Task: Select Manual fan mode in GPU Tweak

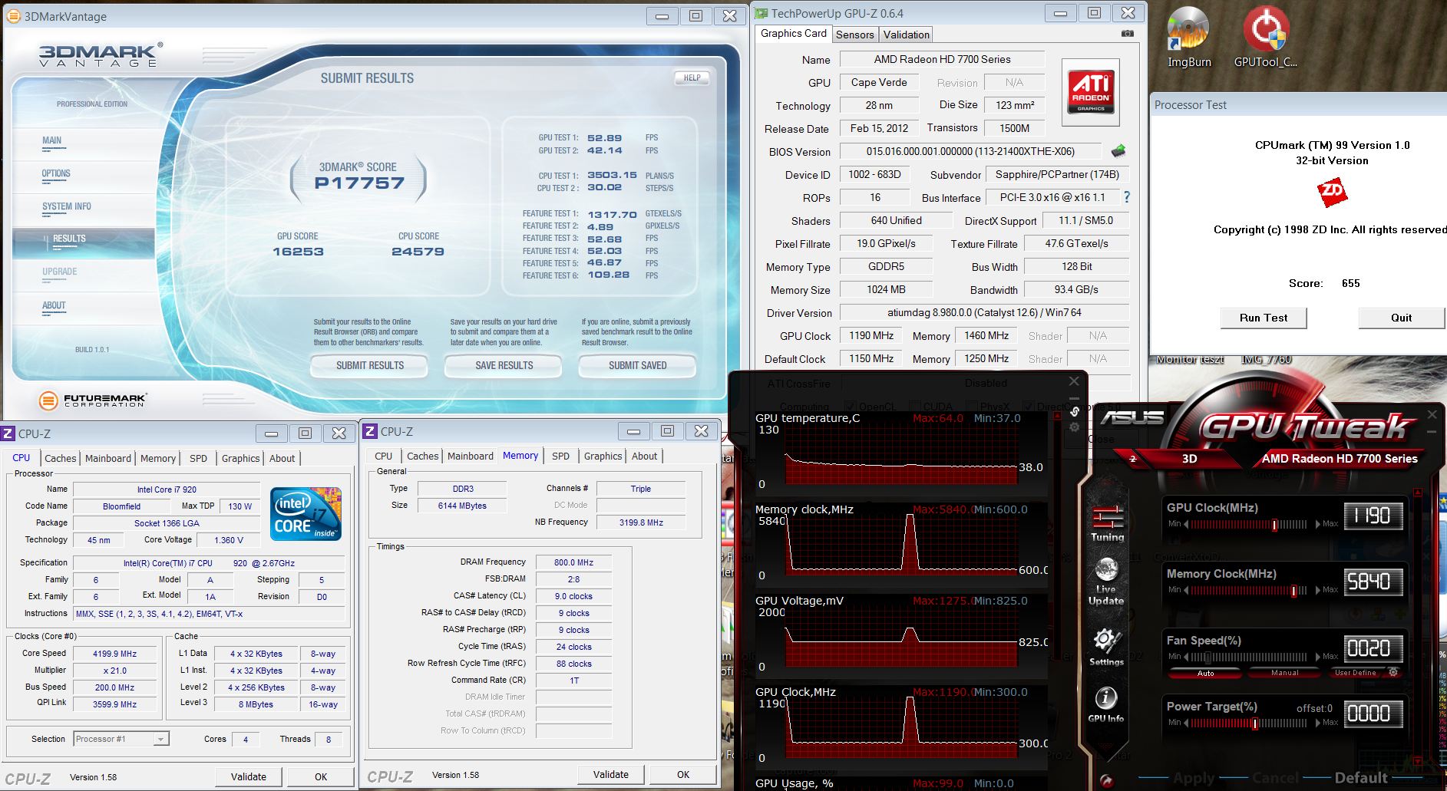Action: [1284, 673]
